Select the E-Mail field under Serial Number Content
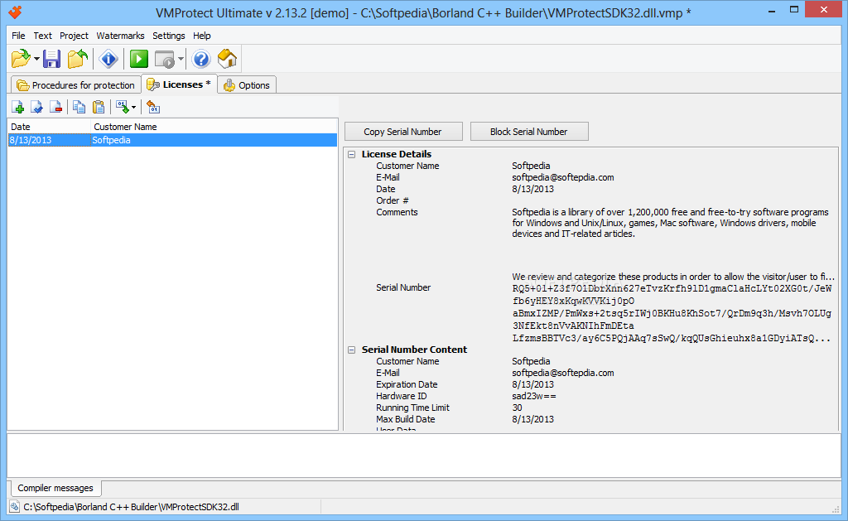Viewport: 848px width, 521px height. (x=388, y=373)
